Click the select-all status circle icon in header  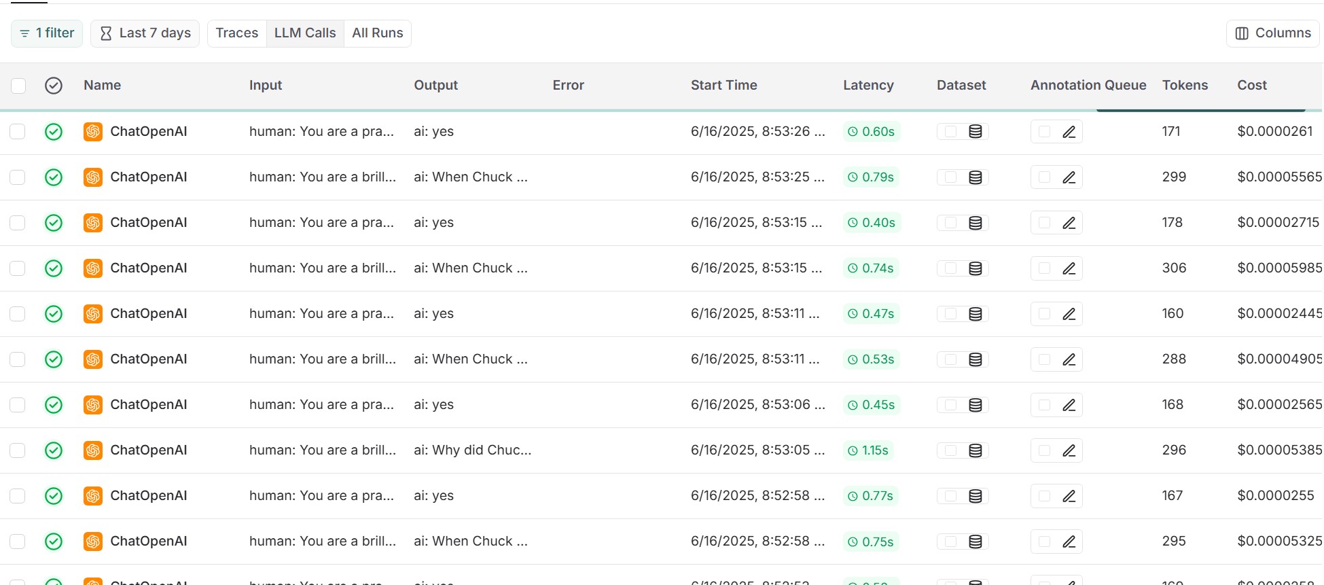54,86
